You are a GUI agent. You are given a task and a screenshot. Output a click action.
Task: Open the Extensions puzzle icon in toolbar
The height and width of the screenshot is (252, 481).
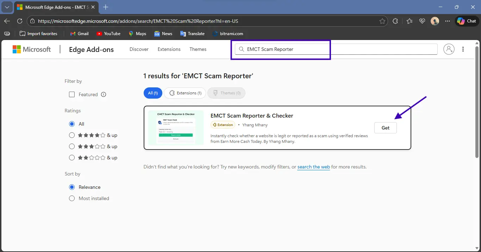(x=395, y=21)
